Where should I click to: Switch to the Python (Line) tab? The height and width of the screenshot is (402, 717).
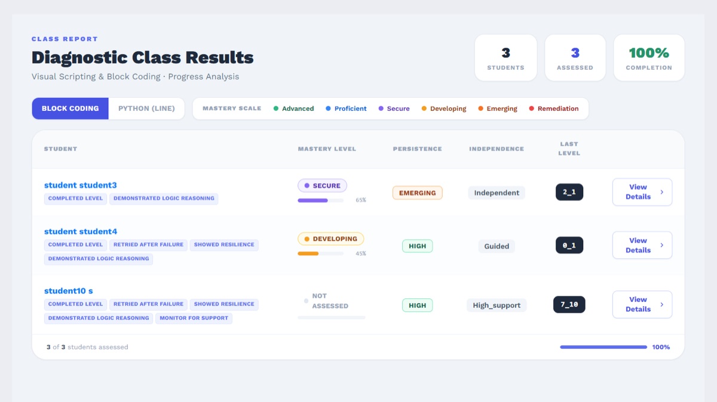click(146, 109)
